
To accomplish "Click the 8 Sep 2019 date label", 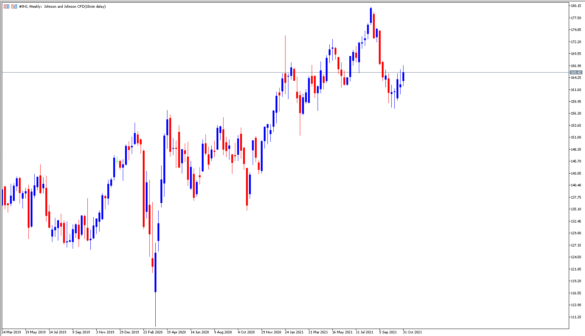I will 81,332.
